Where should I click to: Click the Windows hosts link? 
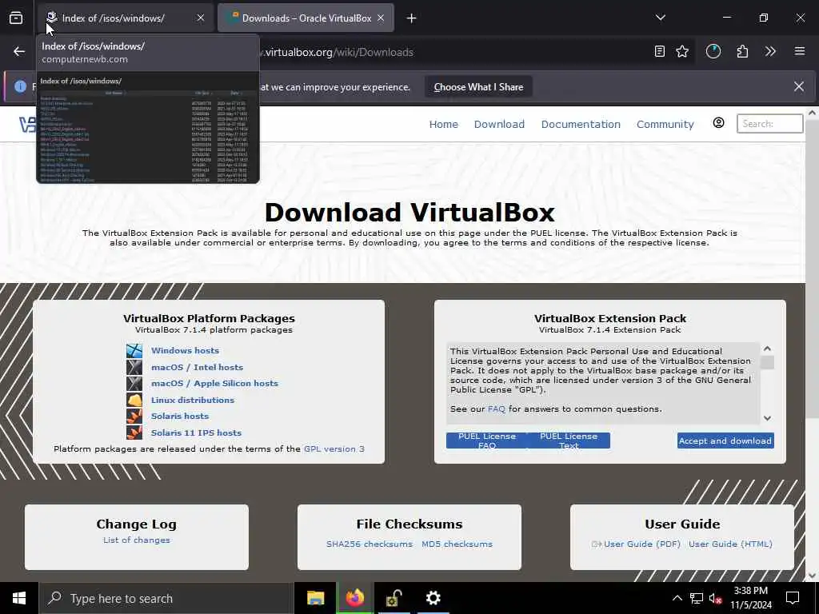tap(185, 351)
